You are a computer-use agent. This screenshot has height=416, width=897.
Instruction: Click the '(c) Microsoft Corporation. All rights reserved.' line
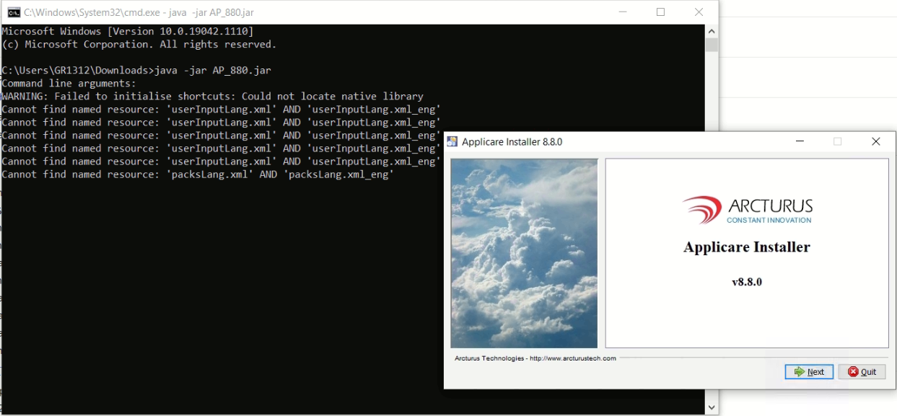[x=139, y=45]
